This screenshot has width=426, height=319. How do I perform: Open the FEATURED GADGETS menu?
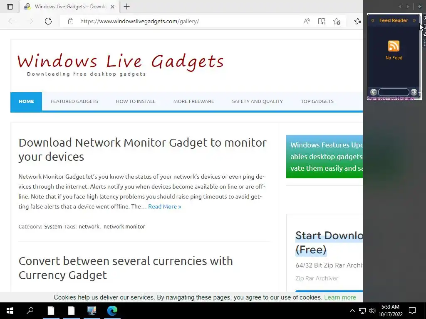[x=74, y=101]
